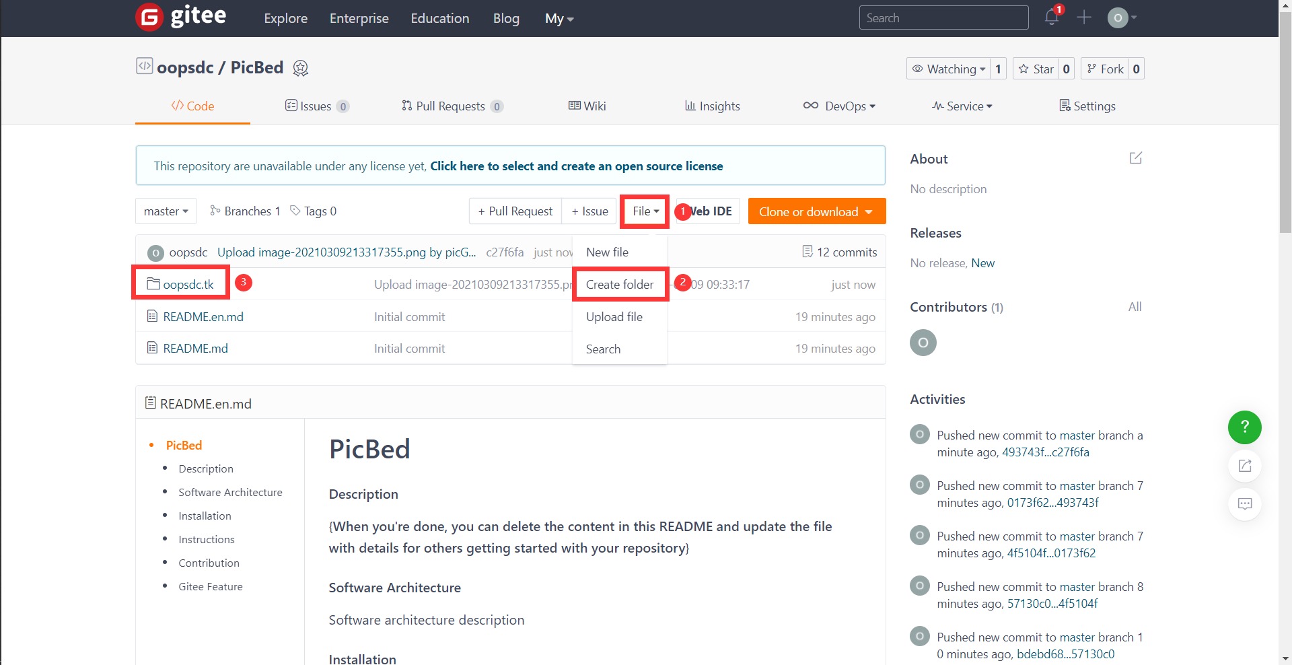
Task: Open the Issues tab
Action: (x=317, y=106)
